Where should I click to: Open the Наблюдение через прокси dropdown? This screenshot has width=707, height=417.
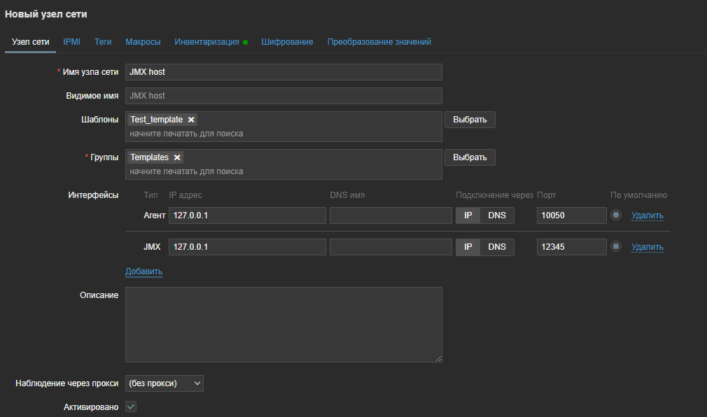pyautogui.click(x=164, y=383)
